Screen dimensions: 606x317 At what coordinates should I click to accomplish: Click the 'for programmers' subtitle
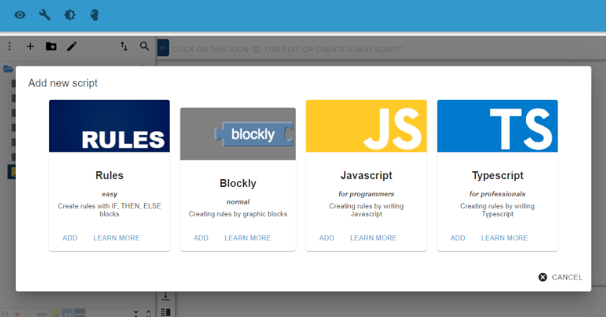click(367, 194)
